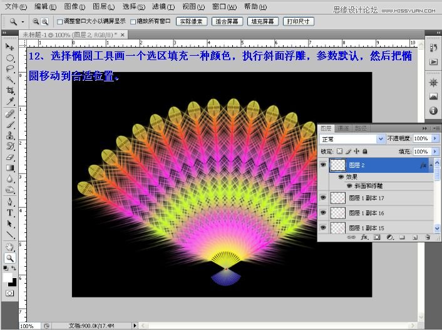Toggle 斜面和浮雕 effect visibility
This screenshot has height=330, width=442.
(x=349, y=186)
